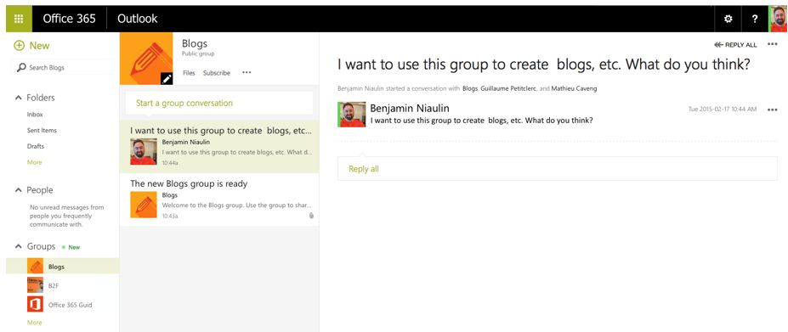The image size is (788, 332).
Task: Open the settings gear menu
Action: (728, 19)
